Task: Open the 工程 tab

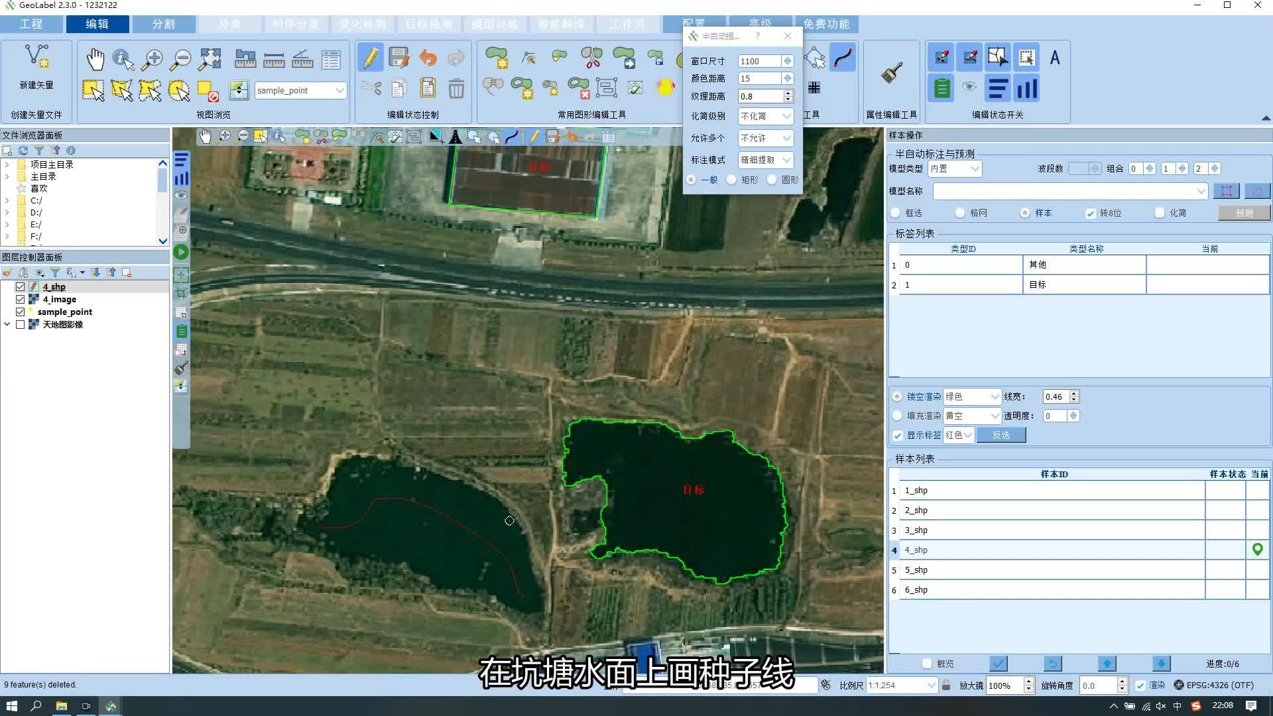Action: [x=31, y=24]
